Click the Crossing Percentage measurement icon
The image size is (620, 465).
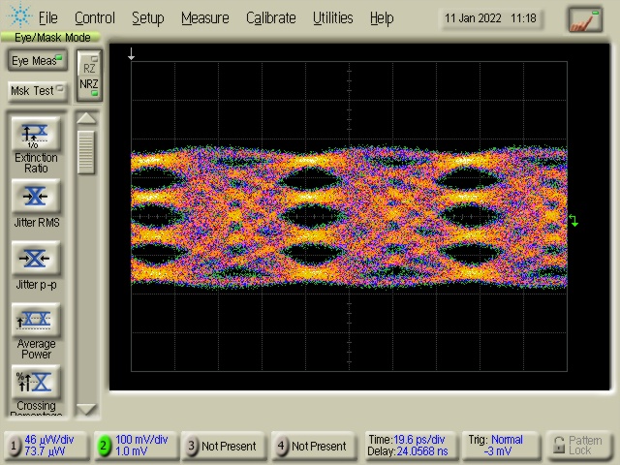tap(36, 382)
